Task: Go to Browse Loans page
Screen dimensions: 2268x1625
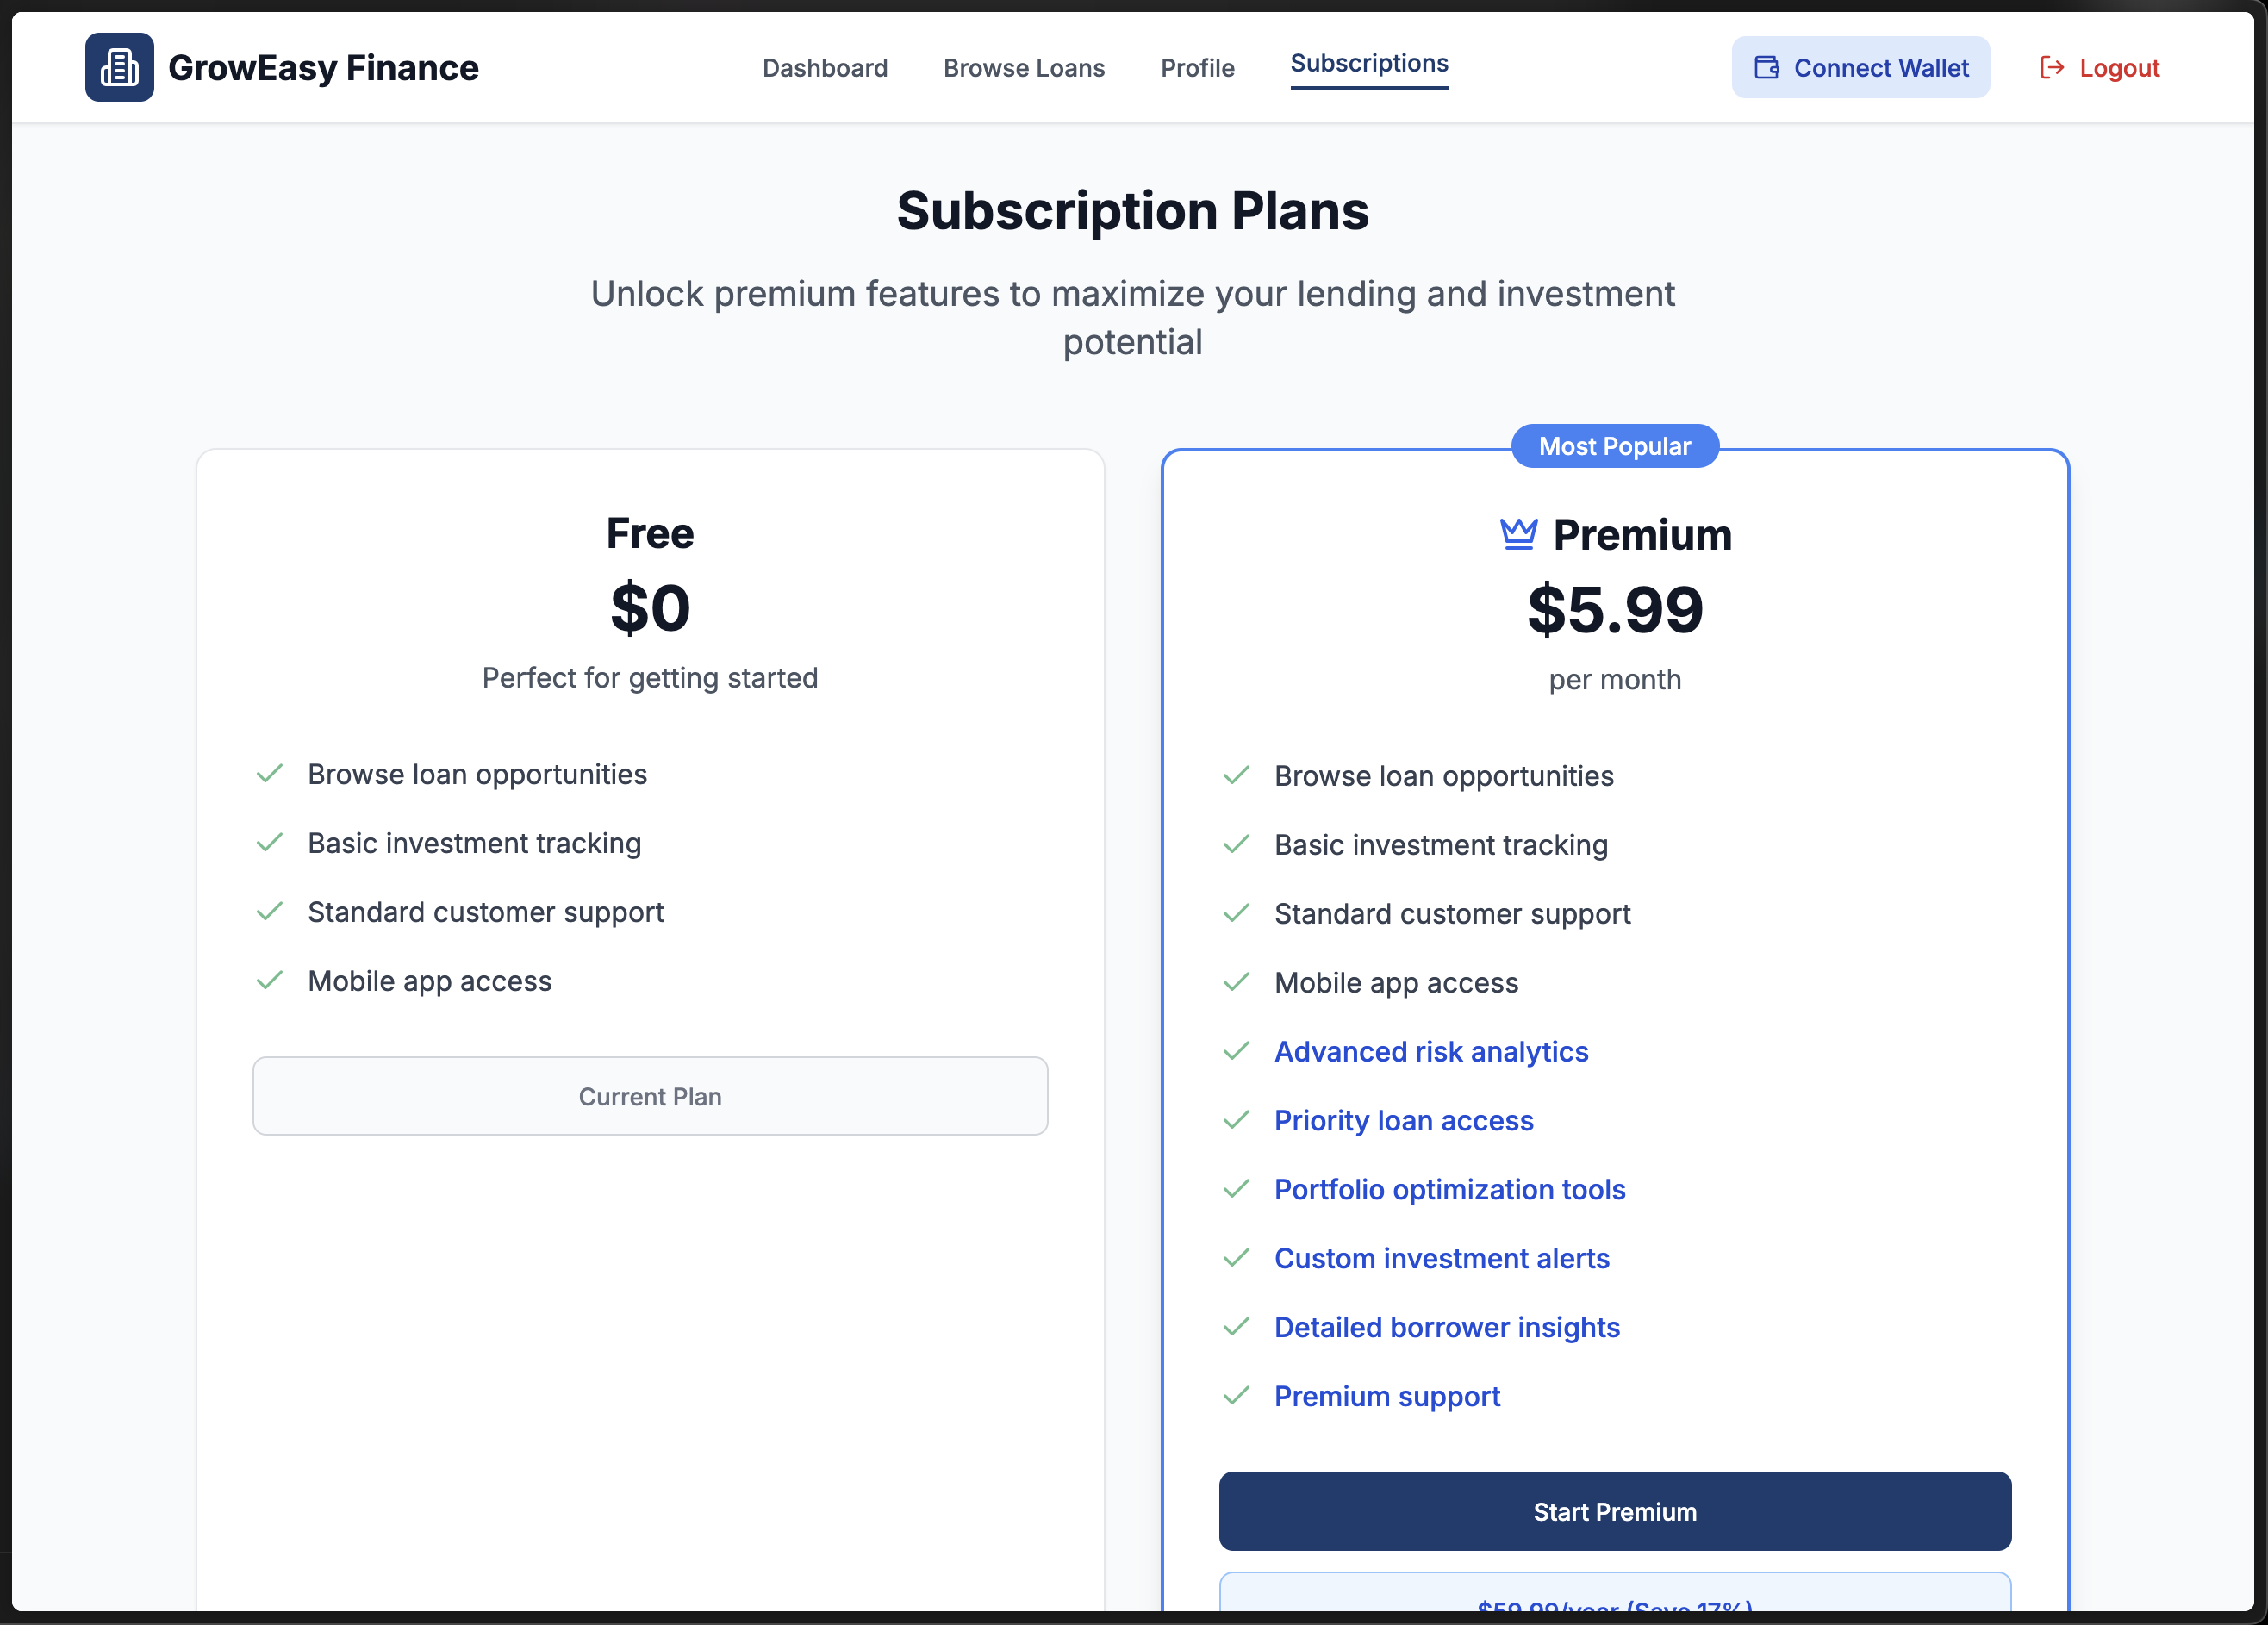Action: [x=1024, y=68]
